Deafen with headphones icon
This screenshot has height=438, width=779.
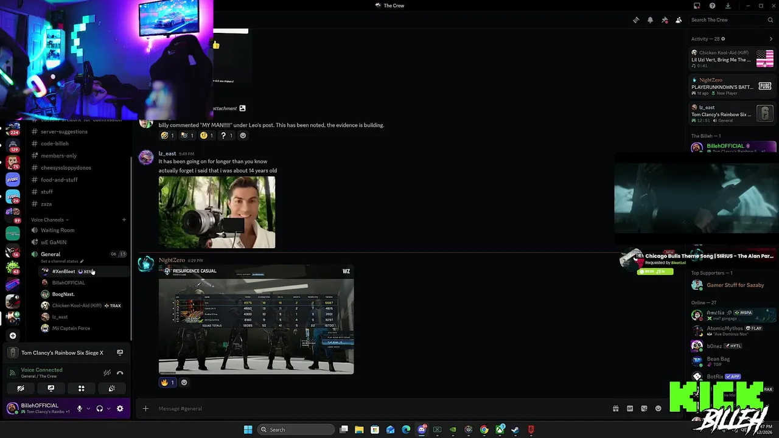[99, 409]
